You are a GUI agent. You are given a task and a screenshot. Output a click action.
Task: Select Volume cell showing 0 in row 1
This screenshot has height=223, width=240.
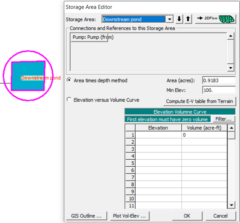(204, 135)
